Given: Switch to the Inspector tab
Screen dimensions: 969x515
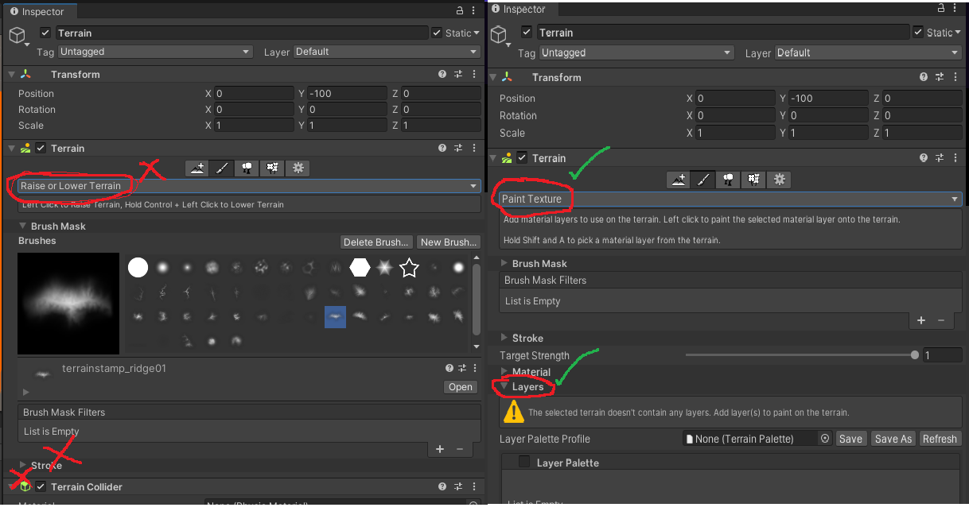Looking at the screenshot, I should pyautogui.click(x=40, y=11).
